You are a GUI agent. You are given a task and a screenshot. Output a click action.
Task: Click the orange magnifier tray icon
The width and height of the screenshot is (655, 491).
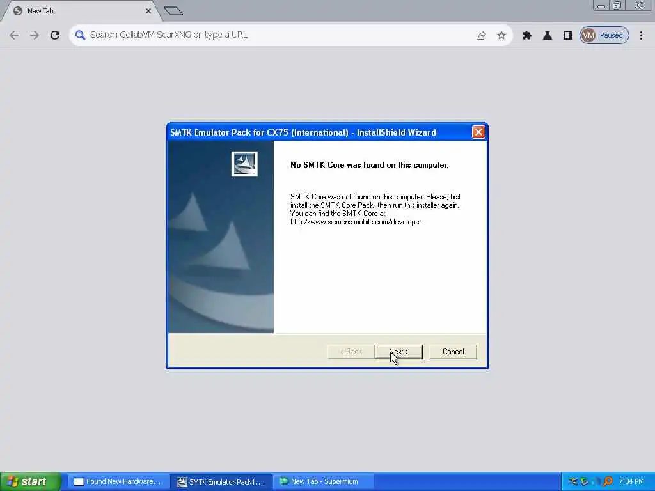coord(608,482)
